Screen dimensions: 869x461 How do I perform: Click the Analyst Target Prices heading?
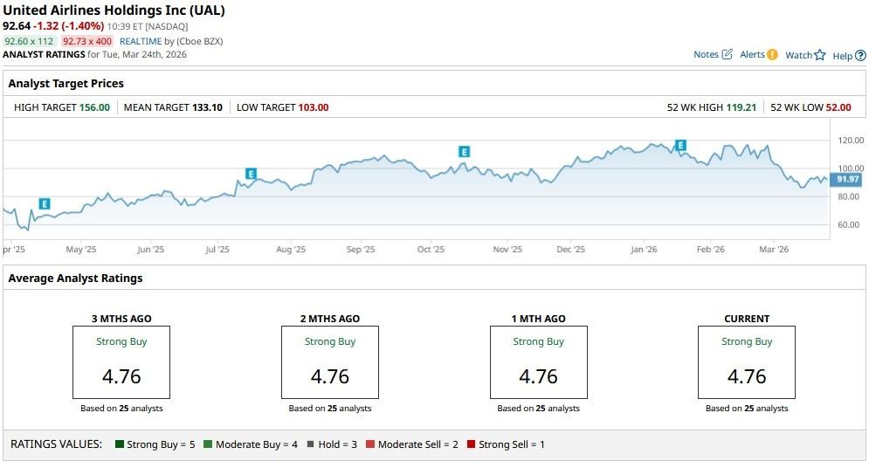[66, 84]
